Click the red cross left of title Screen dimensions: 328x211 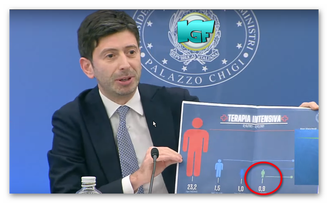tap(224, 118)
